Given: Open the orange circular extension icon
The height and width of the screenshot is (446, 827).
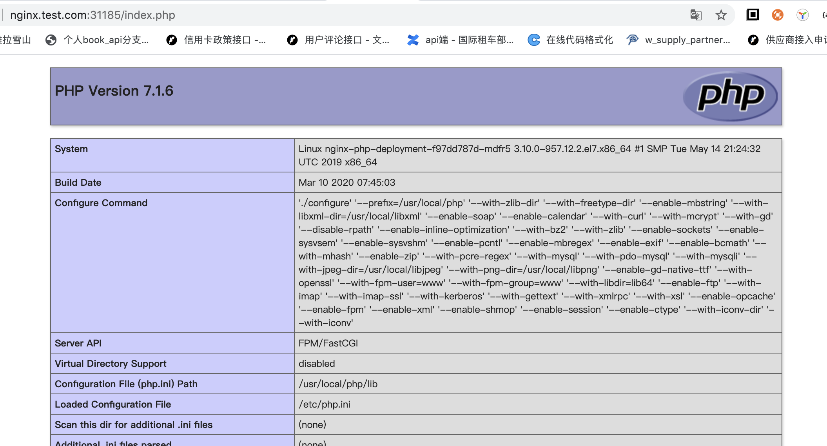Looking at the screenshot, I should [778, 15].
